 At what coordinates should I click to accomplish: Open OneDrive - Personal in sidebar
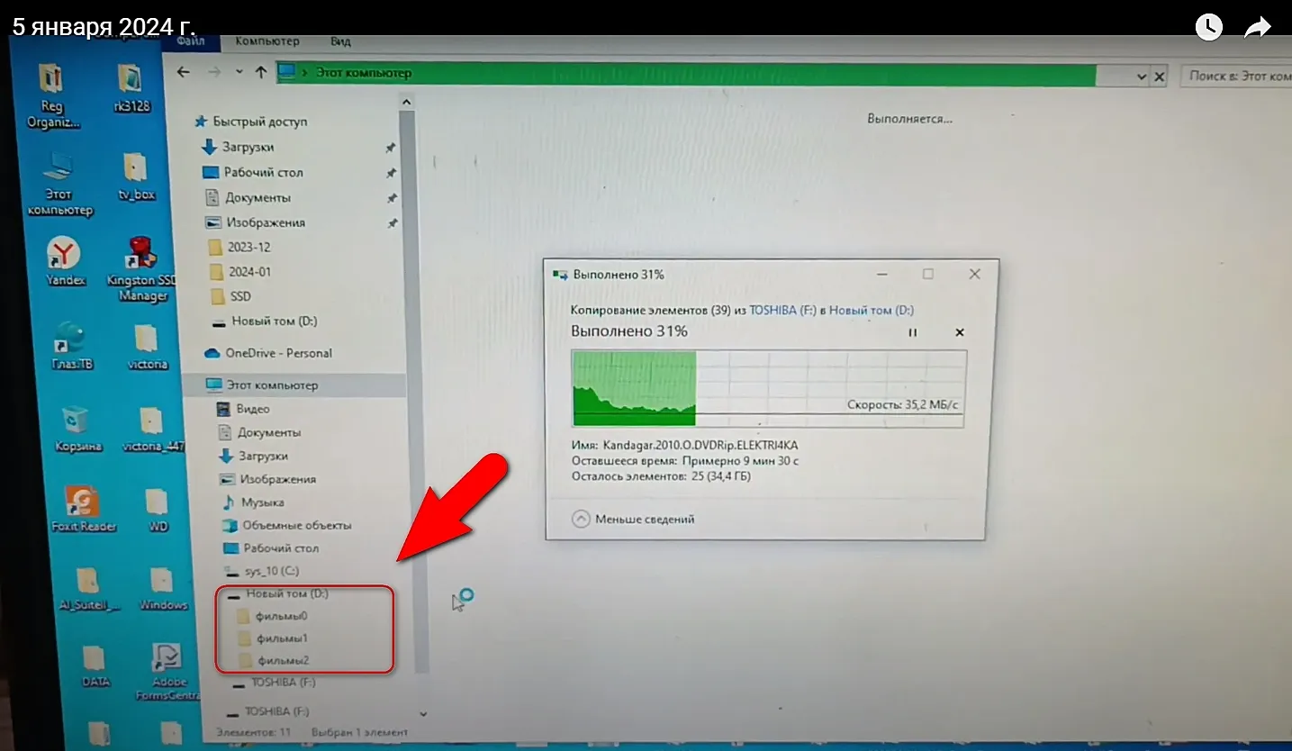pos(277,353)
